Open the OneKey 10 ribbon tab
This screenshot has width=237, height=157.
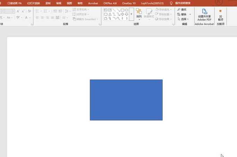[x=129, y=3]
